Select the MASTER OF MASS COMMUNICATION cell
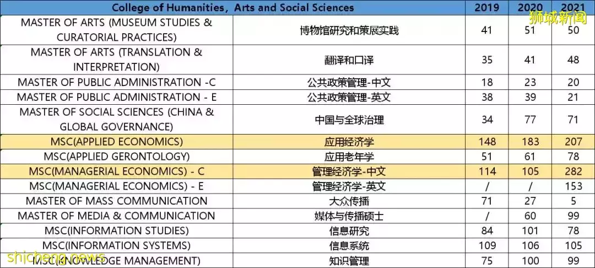 click(x=116, y=201)
